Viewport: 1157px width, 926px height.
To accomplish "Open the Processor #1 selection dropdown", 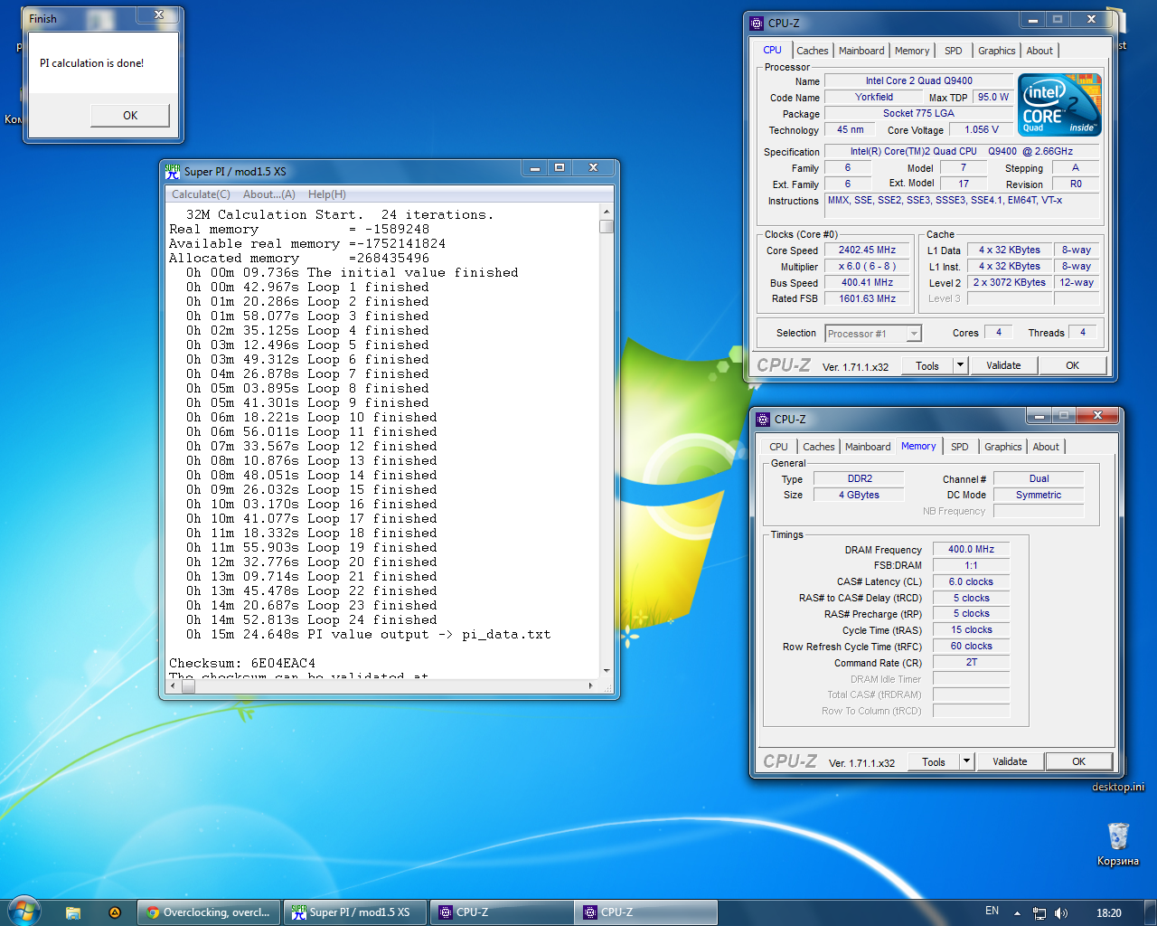I will pyautogui.click(x=873, y=334).
